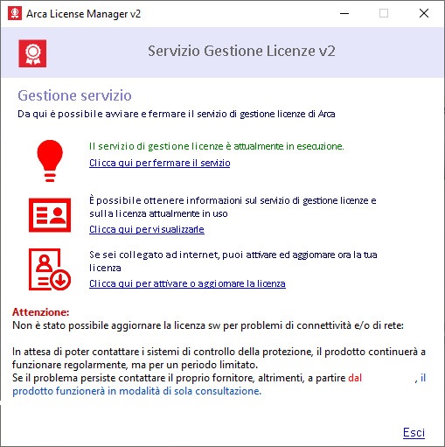Click the 'Servizio Gestione Licenze v2' header title

241,51
